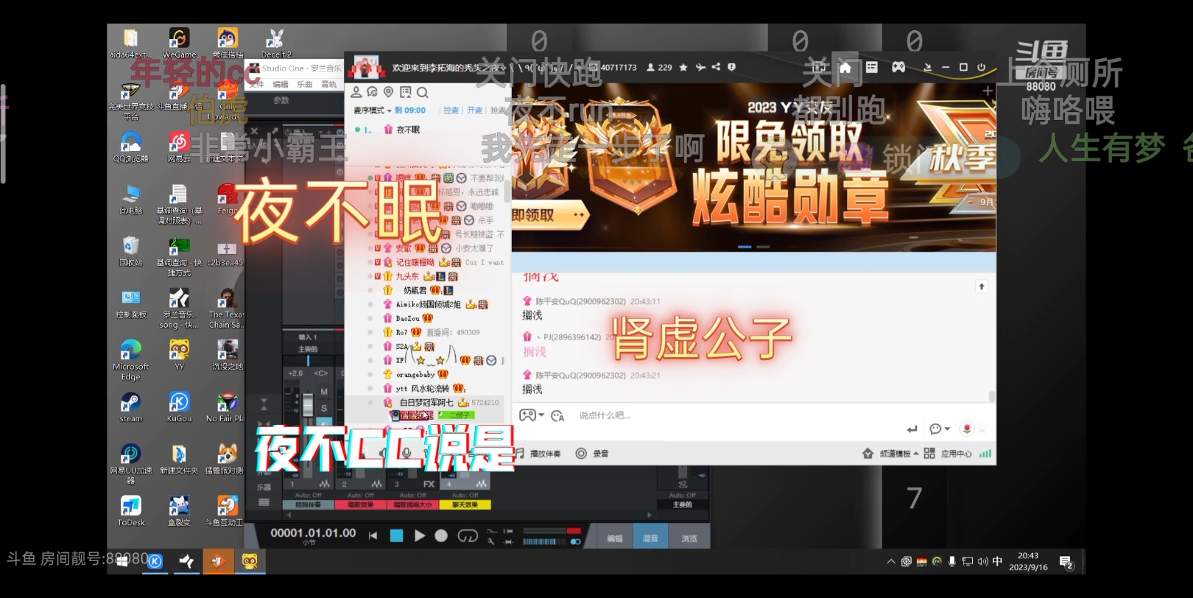
Task: Click the location pin icon in YY channel panel
Action: click(388, 92)
